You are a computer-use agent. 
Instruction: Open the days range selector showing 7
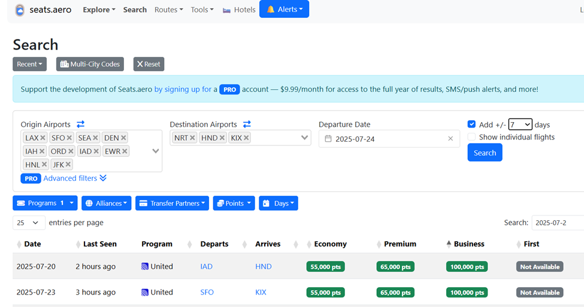(x=520, y=124)
